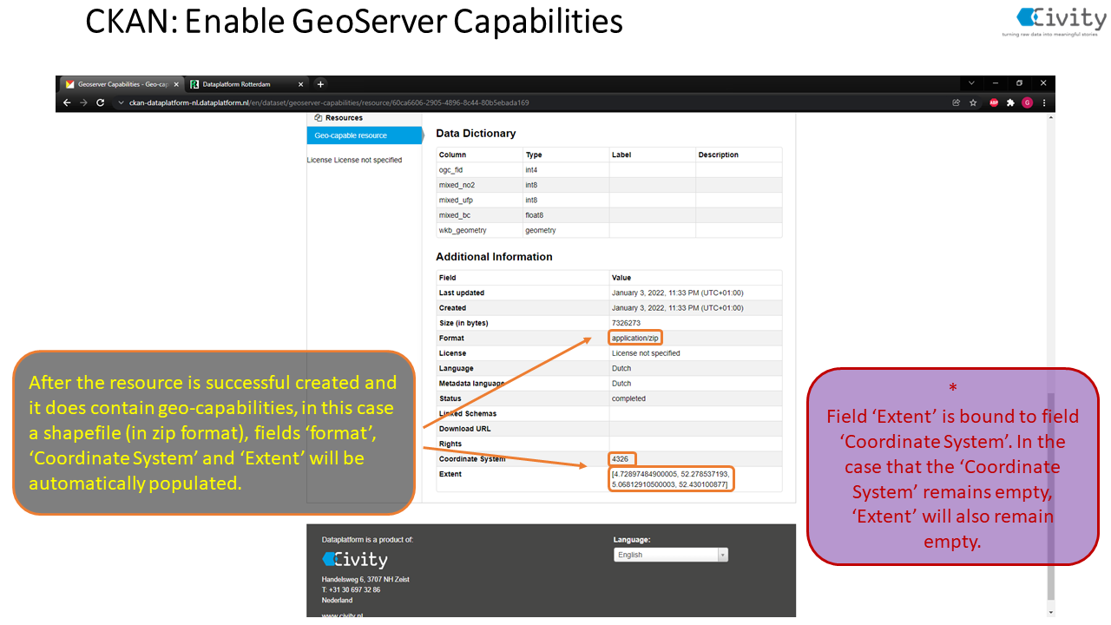Expand the tab search chevron in title bar

pyautogui.click(x=971, y=83)
